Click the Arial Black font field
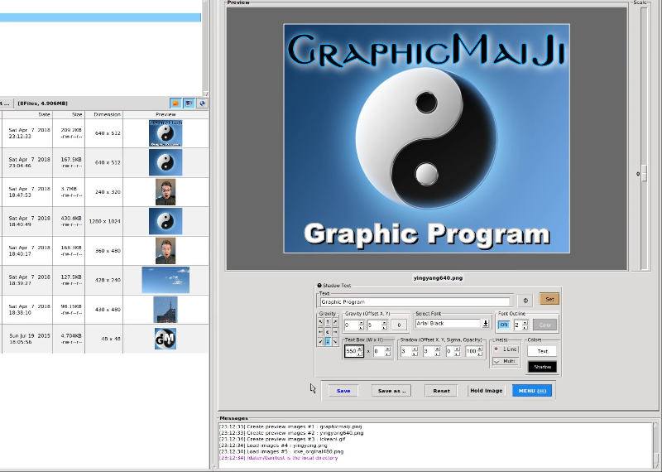This screenshot has width=662, height=472. pos(448,323)
